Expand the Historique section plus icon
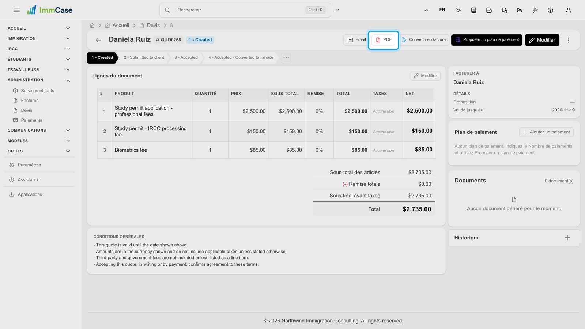This screenshot has width=585, height=329. click(x=567, y=238)
